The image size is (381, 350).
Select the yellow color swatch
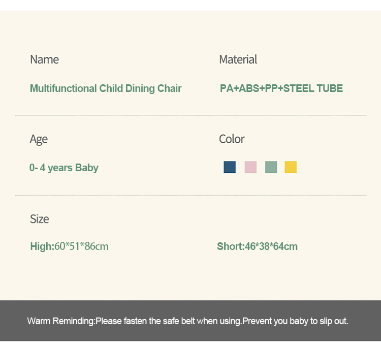[291, 167]
